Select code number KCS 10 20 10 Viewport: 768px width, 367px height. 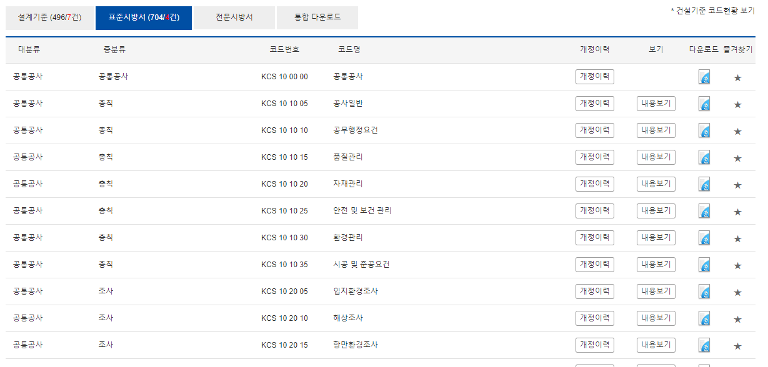click(x=284, y=318)
